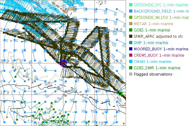Click the gray Flagged observations swatch
189x126 pixels.
131,74
